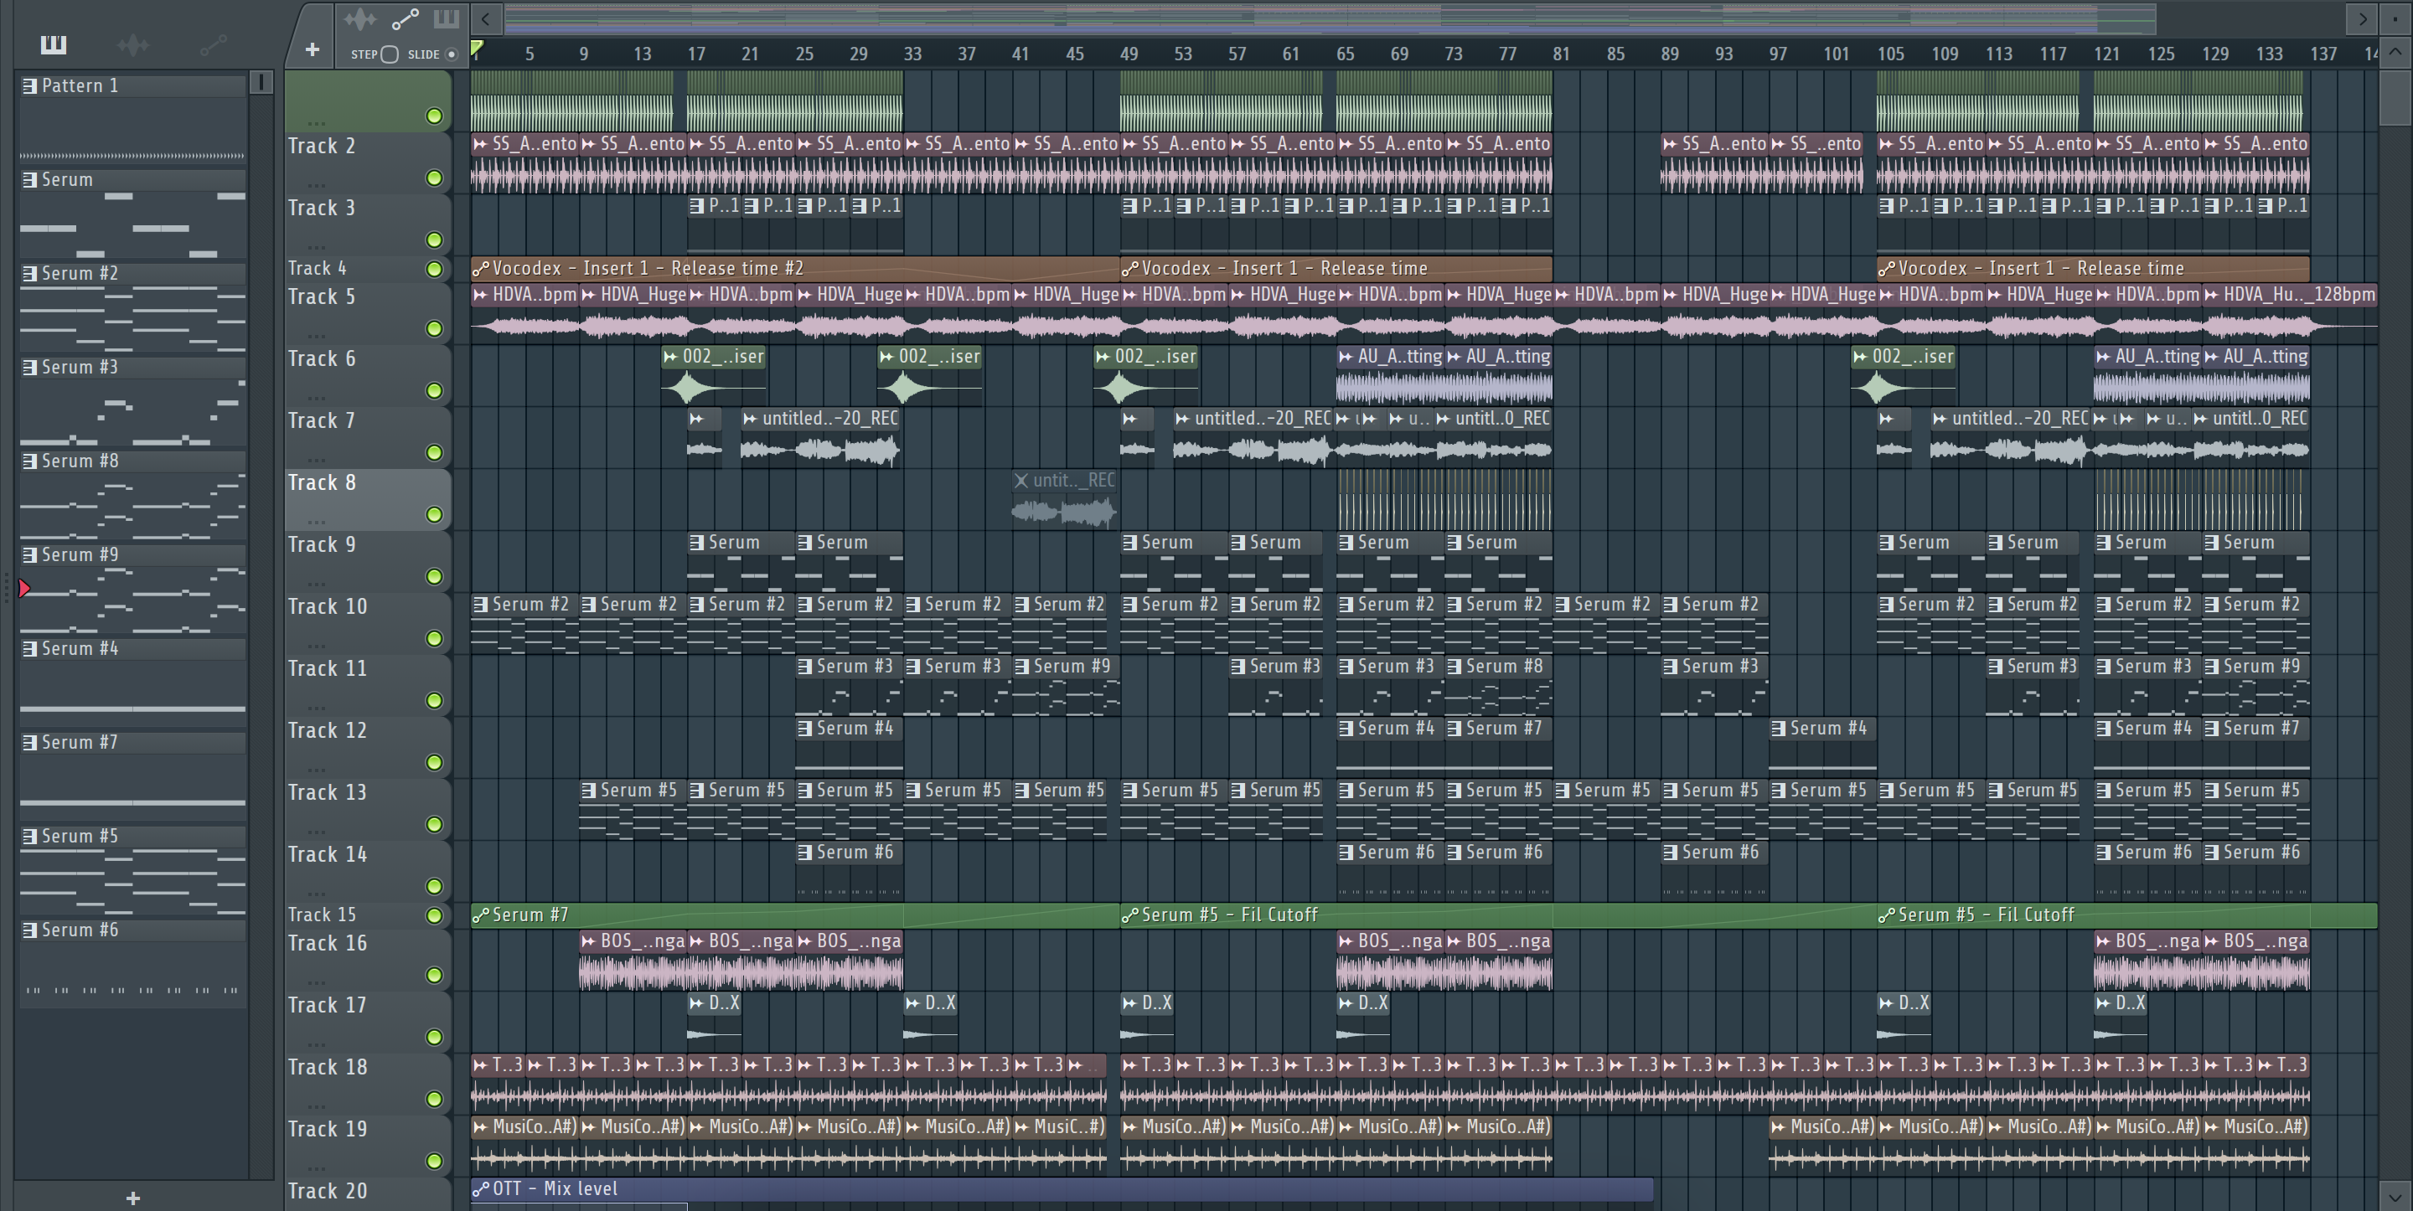Click the muted untit.._REC clip X icon
The width and height of the screenshot is (2413, 1211).
tap(1021, 481)
